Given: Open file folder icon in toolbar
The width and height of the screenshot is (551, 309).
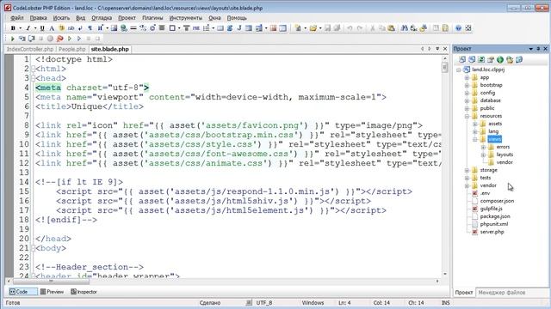Looking at the screenshot, I should tap(313, 28).
